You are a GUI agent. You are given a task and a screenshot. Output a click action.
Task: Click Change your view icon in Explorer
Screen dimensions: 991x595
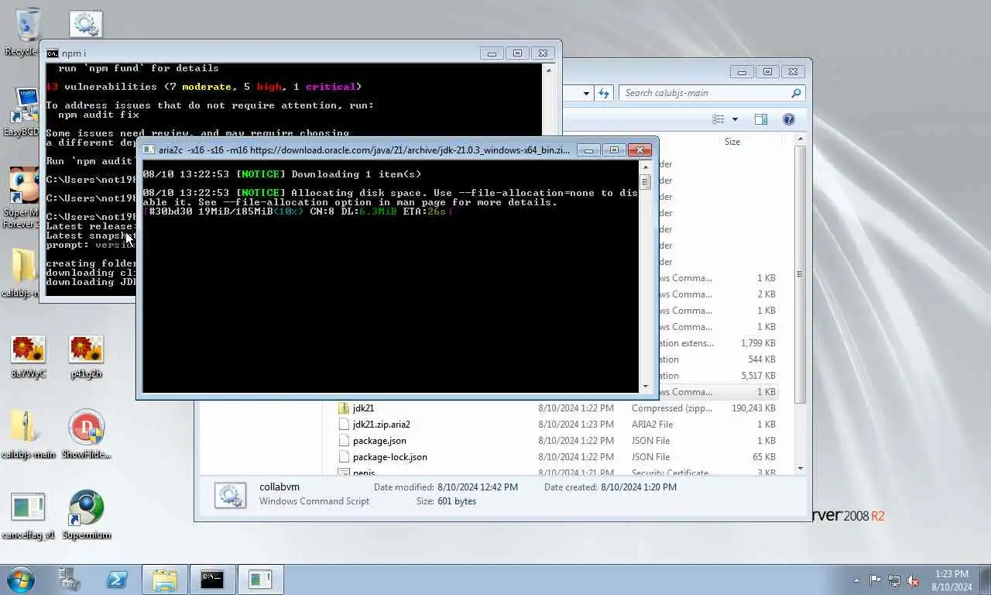[x=718, y=119]
